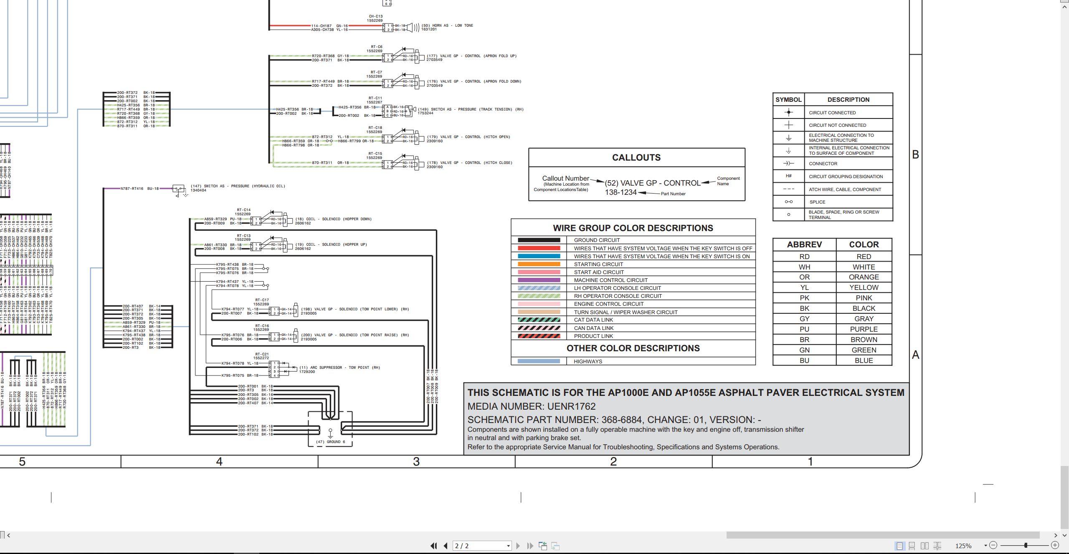Screen dimensions: 1069x554
Task: Go to previous view
Action: click(x=543, y=546)
